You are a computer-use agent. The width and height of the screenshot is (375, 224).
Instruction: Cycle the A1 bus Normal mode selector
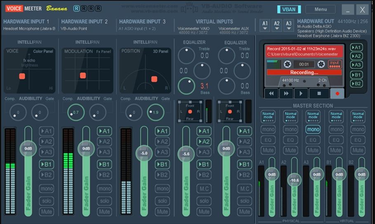pyautogui.click(x=268, y=117)
